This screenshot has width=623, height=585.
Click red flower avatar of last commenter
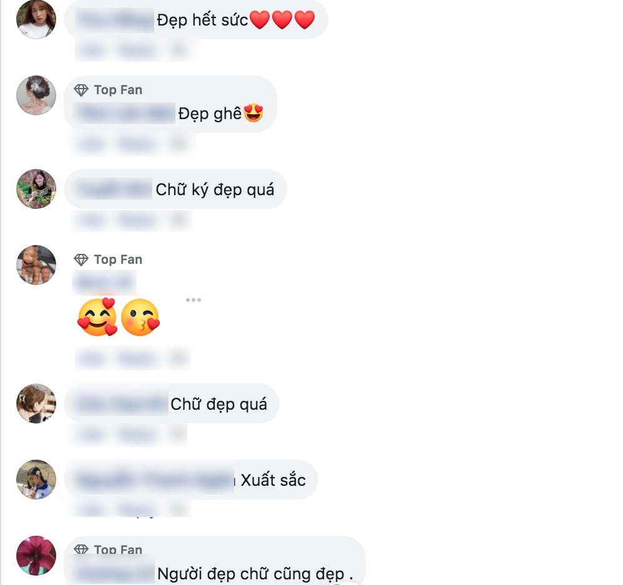[x=36, y=556]
